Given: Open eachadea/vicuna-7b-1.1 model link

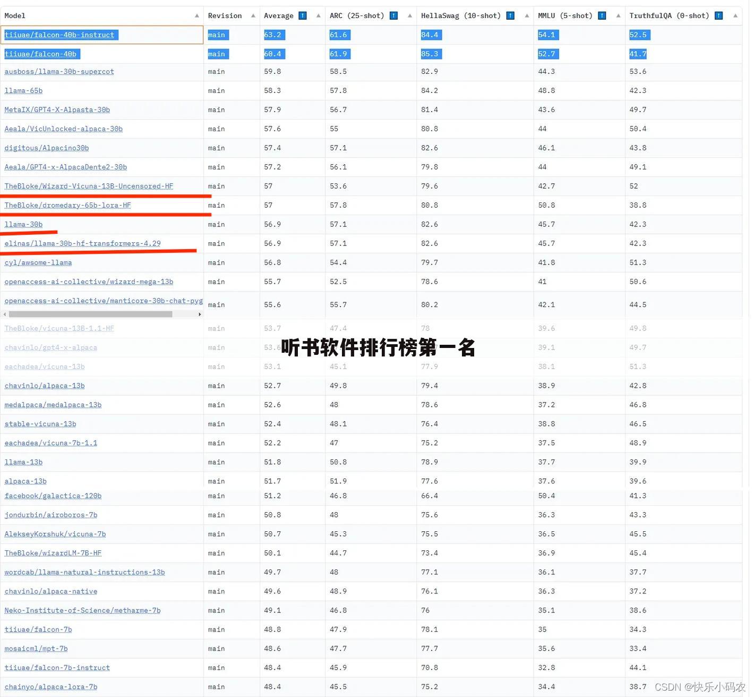Looking at the screenshot, I should (x=51, y=444).
